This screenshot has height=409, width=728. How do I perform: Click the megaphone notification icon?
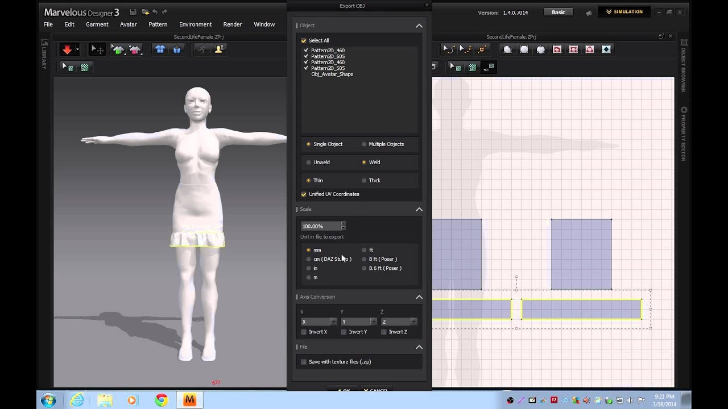pyautogui.click(x=589, y=12)
